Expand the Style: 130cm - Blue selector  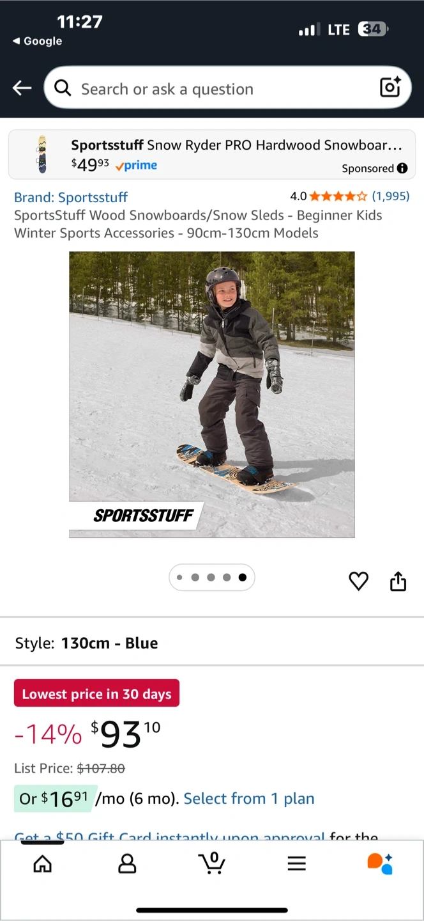pyautogui.click(x=212, y=643)
